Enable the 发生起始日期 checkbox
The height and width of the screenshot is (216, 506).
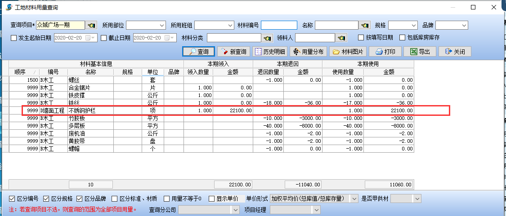point(13,38)
